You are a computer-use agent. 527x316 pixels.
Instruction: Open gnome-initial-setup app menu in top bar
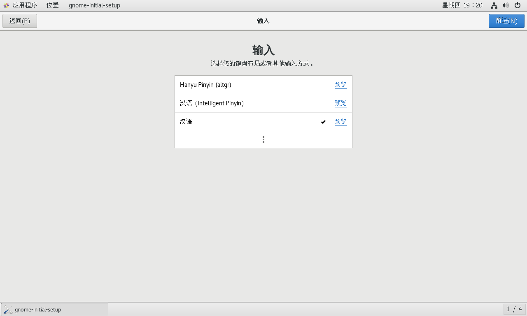94,5
